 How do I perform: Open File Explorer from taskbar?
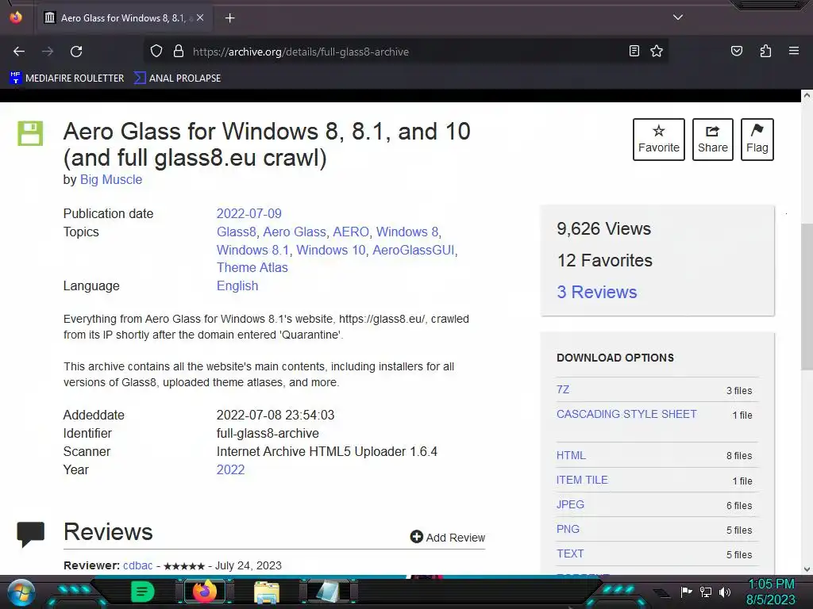point(267,592)
